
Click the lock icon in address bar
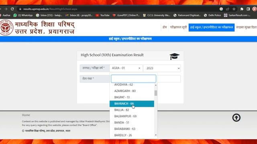point(20,9)
